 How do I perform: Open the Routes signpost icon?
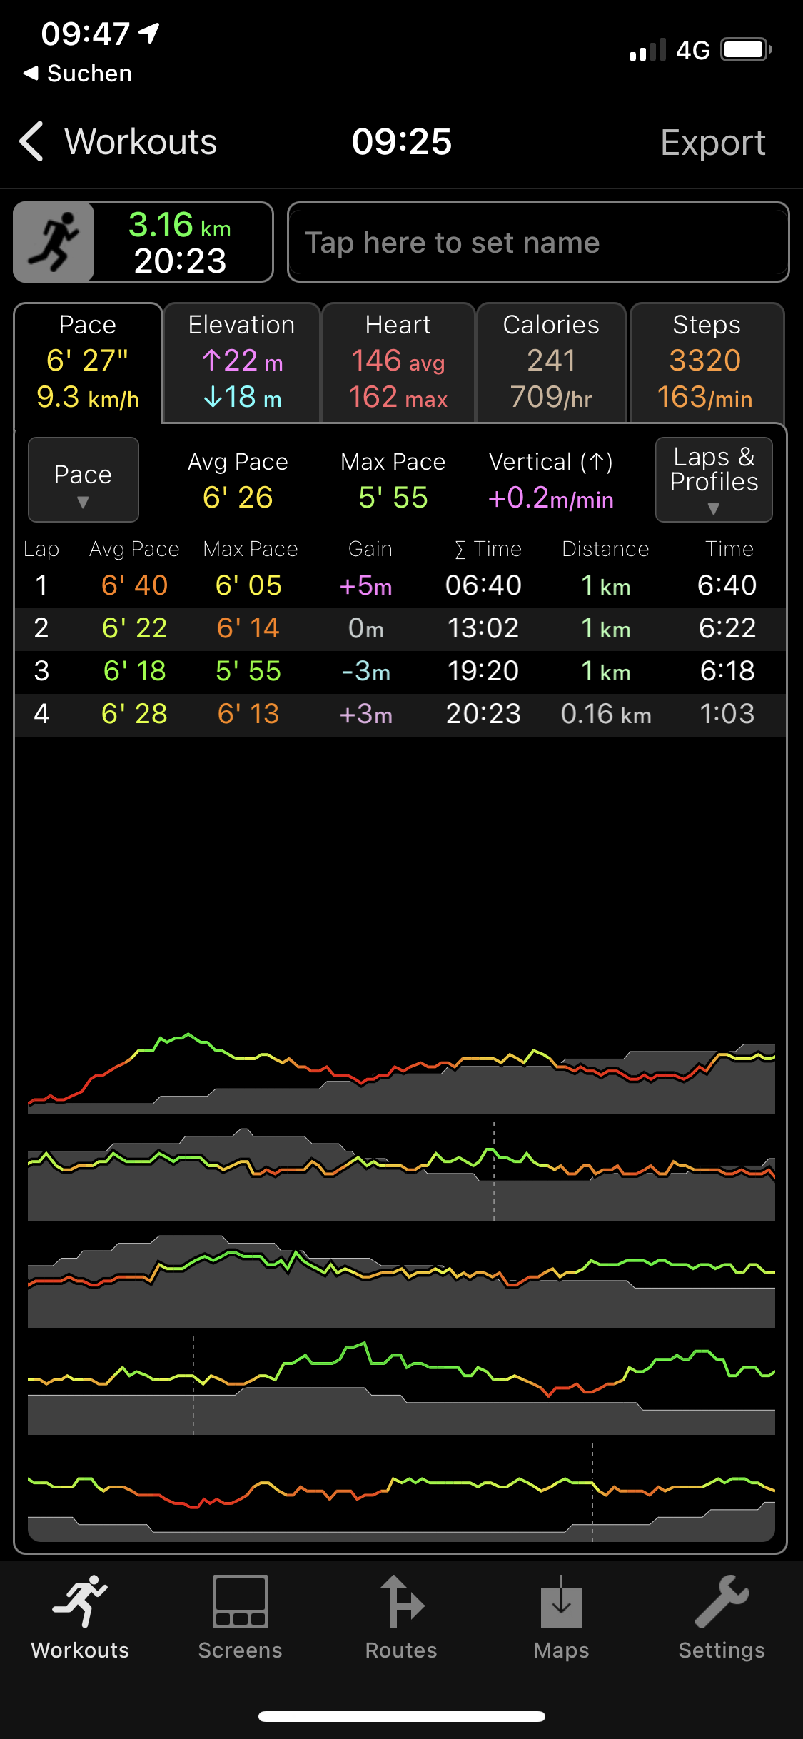[401, 1601]
